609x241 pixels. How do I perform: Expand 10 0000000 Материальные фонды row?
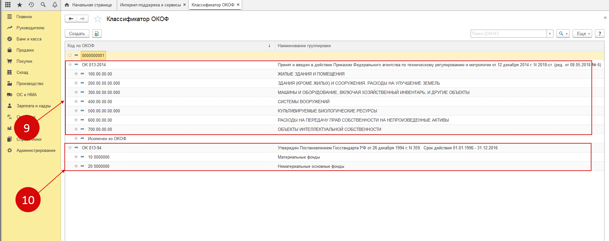pyautogui.click(x=76, y=157)
